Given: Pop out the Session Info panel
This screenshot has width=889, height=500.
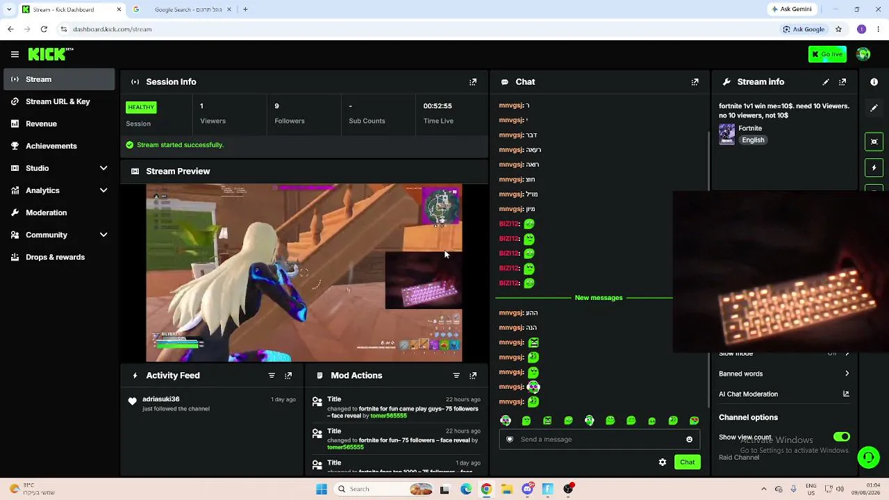Looking at the screenshot, I should (473, 82).
